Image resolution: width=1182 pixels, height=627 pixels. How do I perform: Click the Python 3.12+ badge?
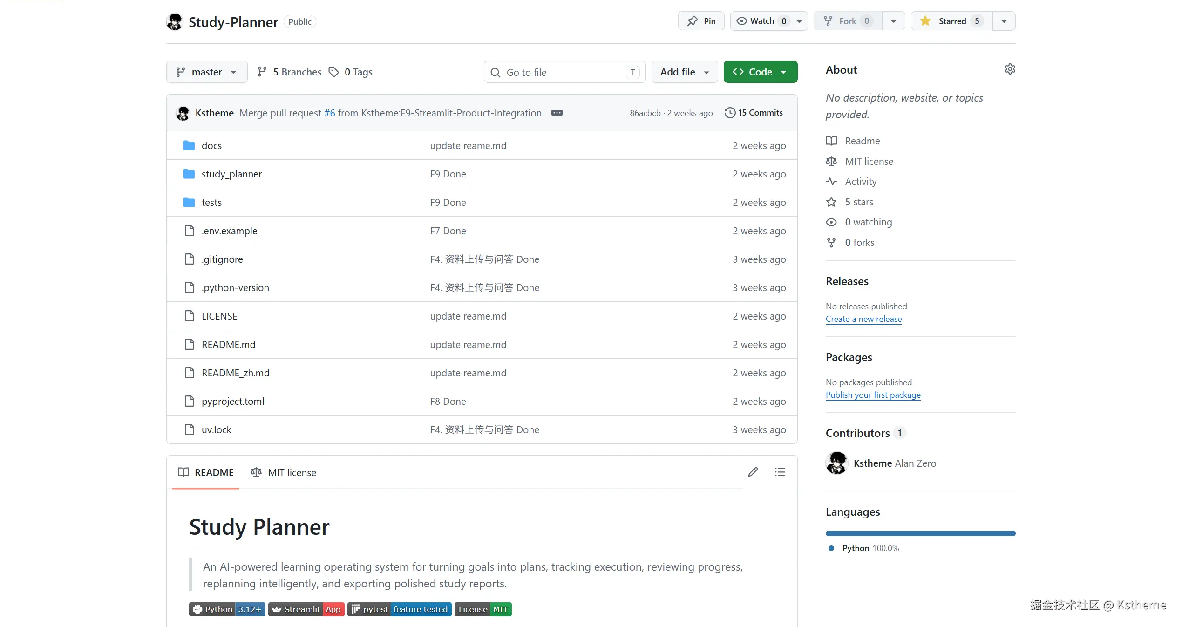[x=227, y=609]
